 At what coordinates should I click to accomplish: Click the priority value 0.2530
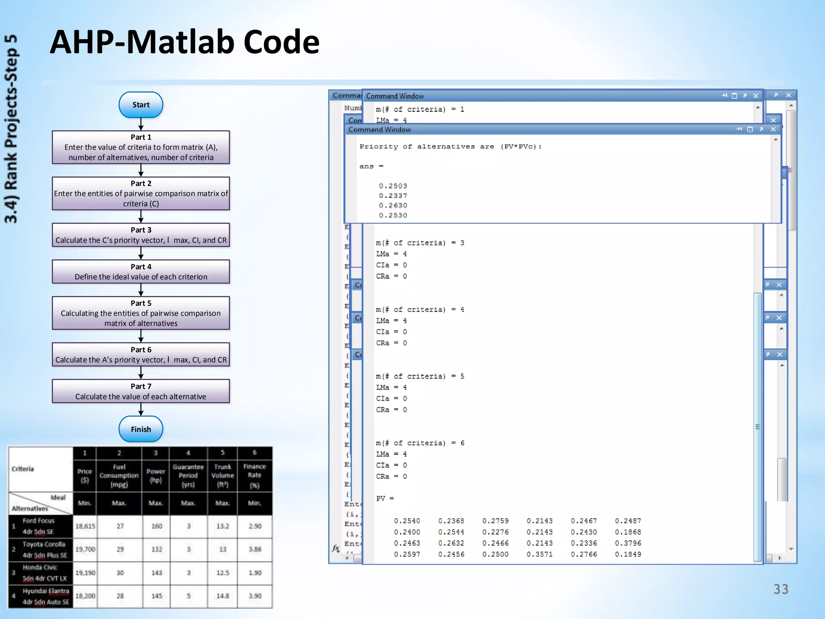tap(393, 215)
